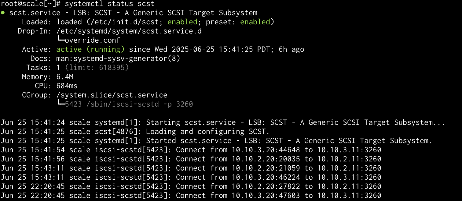Click the man:systemd-sysv-generator(8) docs reference
Viewport: 462px width, 201px height.
click(x=118, y=58)
